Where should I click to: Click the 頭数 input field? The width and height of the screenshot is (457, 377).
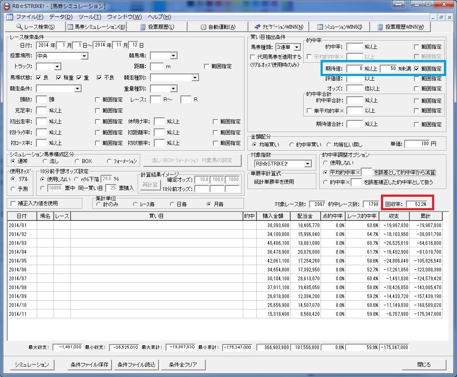(41, 100)
